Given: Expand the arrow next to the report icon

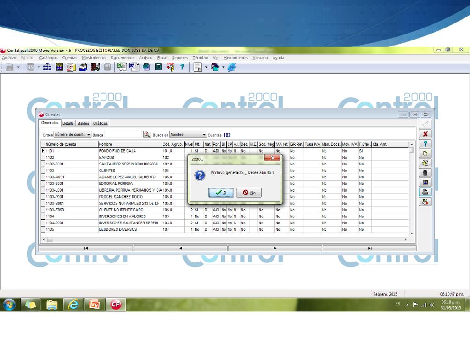Looking at the screenshot, I should [x=206, y=67].
